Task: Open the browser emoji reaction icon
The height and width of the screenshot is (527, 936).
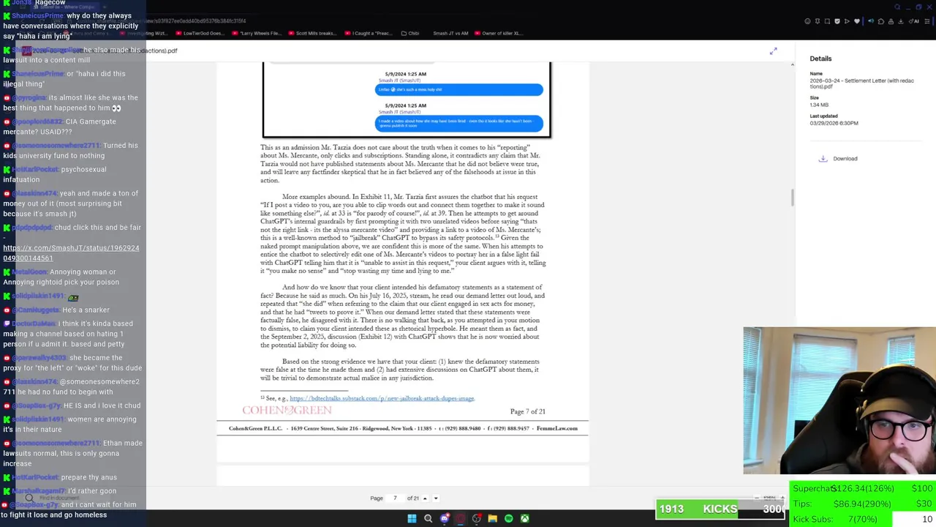Action: 807,21
